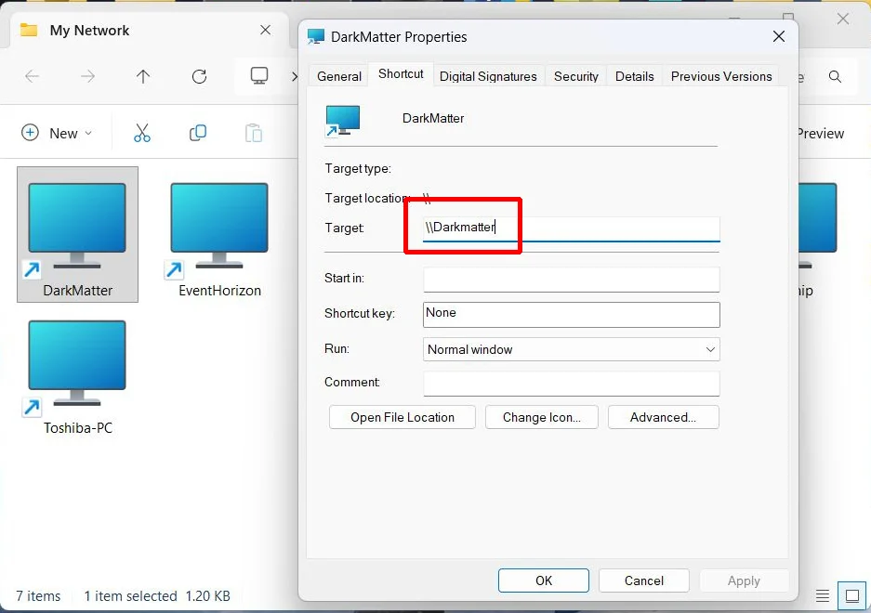Open the Digital Signatures tab

488,76
